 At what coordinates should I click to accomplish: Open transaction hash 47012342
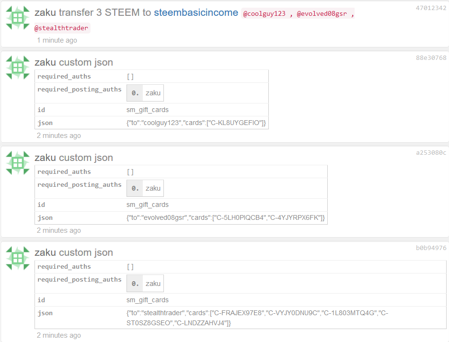(431, 8)
